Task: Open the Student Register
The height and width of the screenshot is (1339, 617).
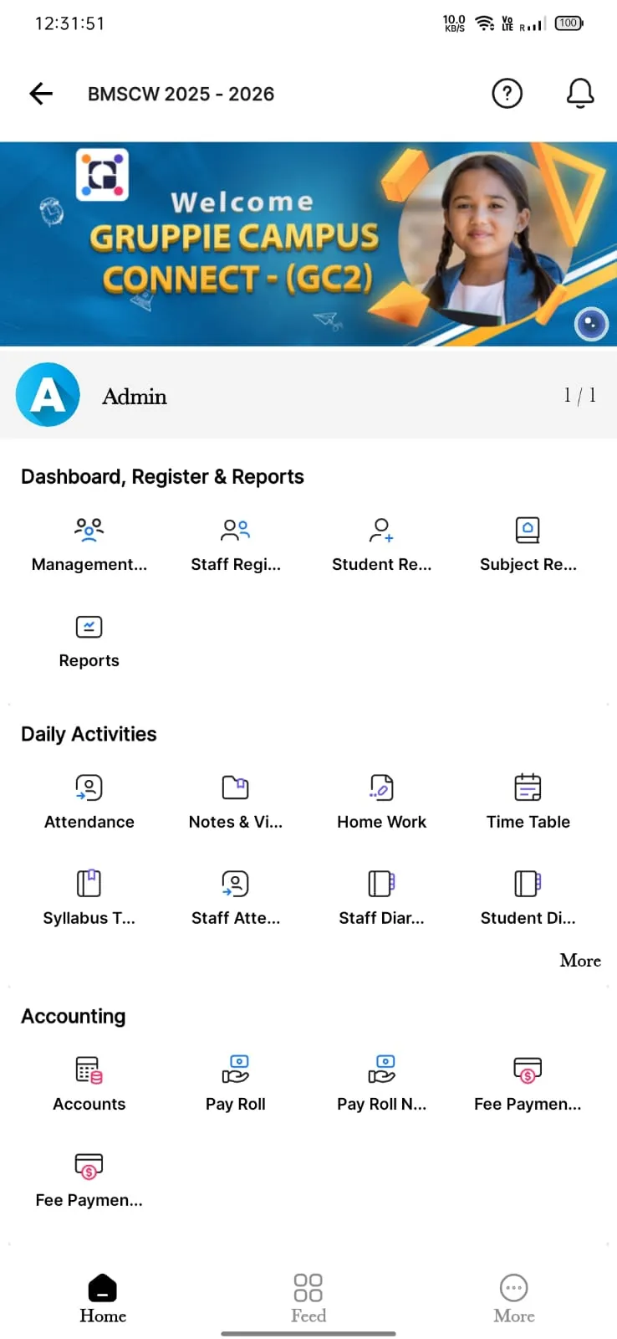Action: 382,545
